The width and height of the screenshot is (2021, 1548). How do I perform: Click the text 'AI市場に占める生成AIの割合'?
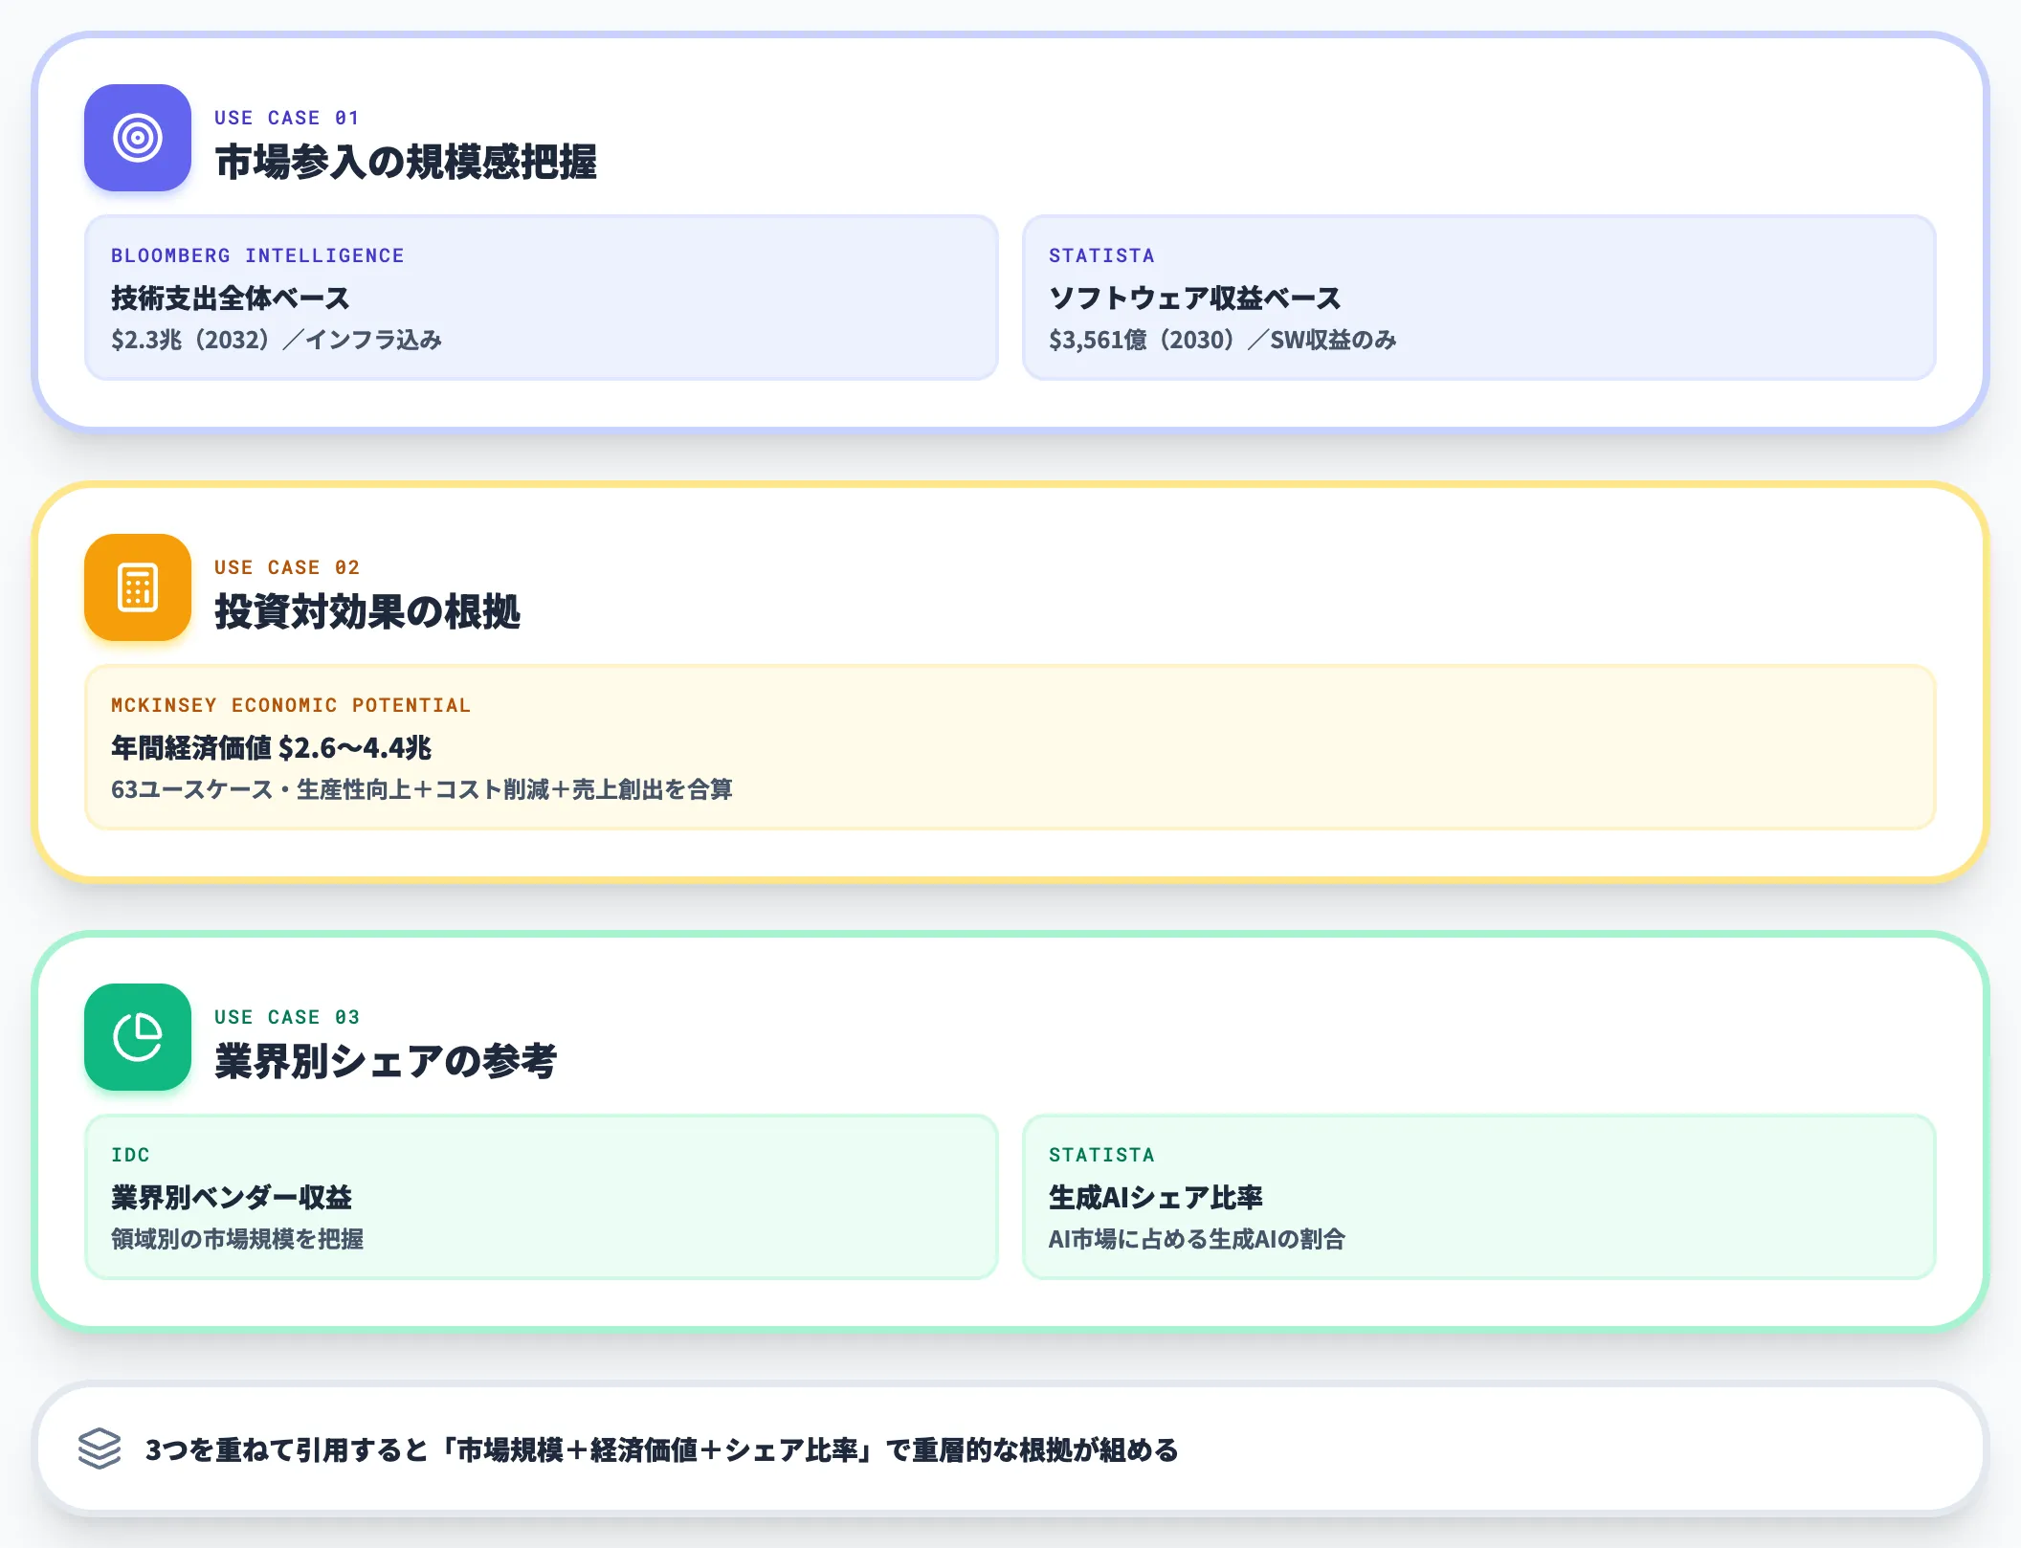coord(1197,1239)
